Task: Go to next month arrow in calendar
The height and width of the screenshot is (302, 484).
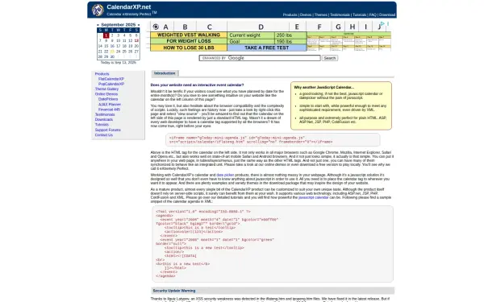Action: [x=139, y=25]
